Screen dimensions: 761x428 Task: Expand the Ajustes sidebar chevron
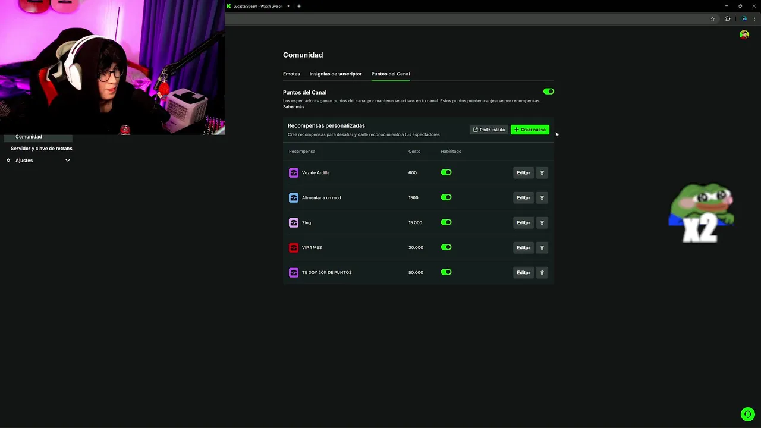68,160
